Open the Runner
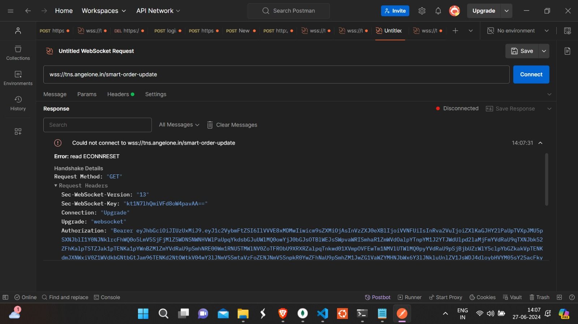The width and height of the screenshot is (578, 324). [410, 297]
